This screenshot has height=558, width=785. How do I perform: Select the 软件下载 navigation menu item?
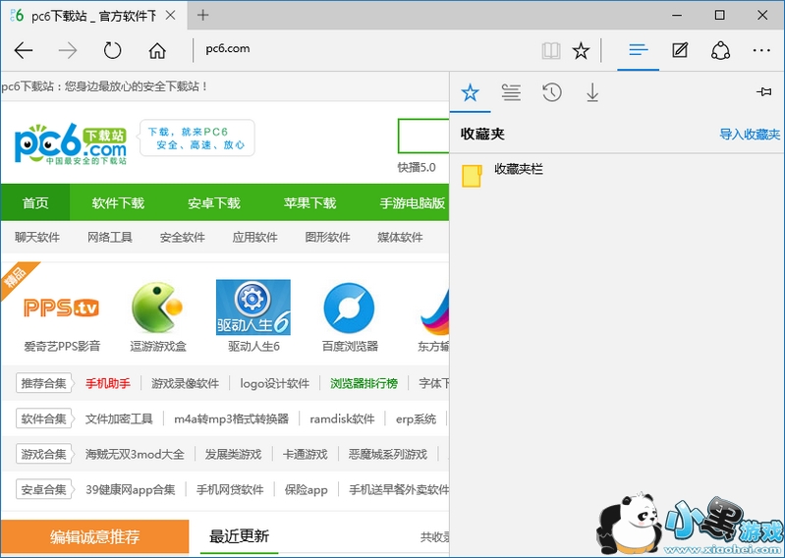pos(118,203)
